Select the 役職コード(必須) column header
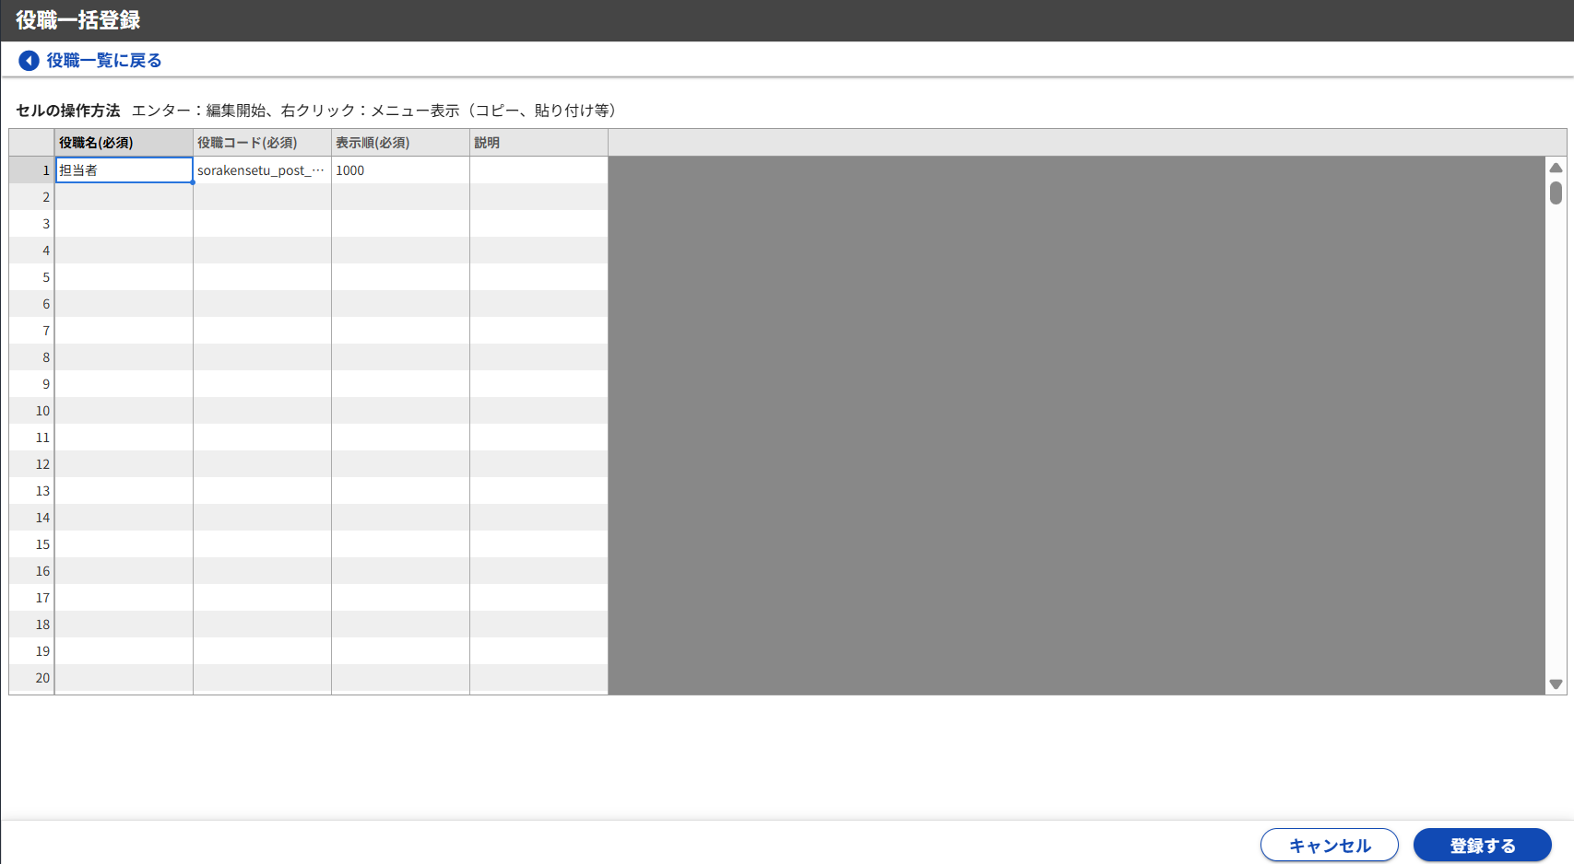 [262, 143]
